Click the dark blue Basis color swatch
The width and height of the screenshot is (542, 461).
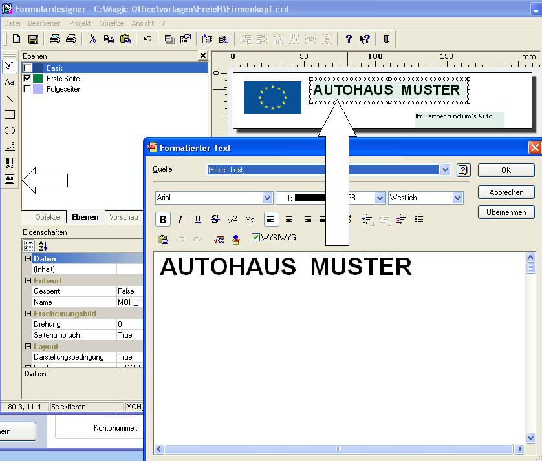[38, 68]
